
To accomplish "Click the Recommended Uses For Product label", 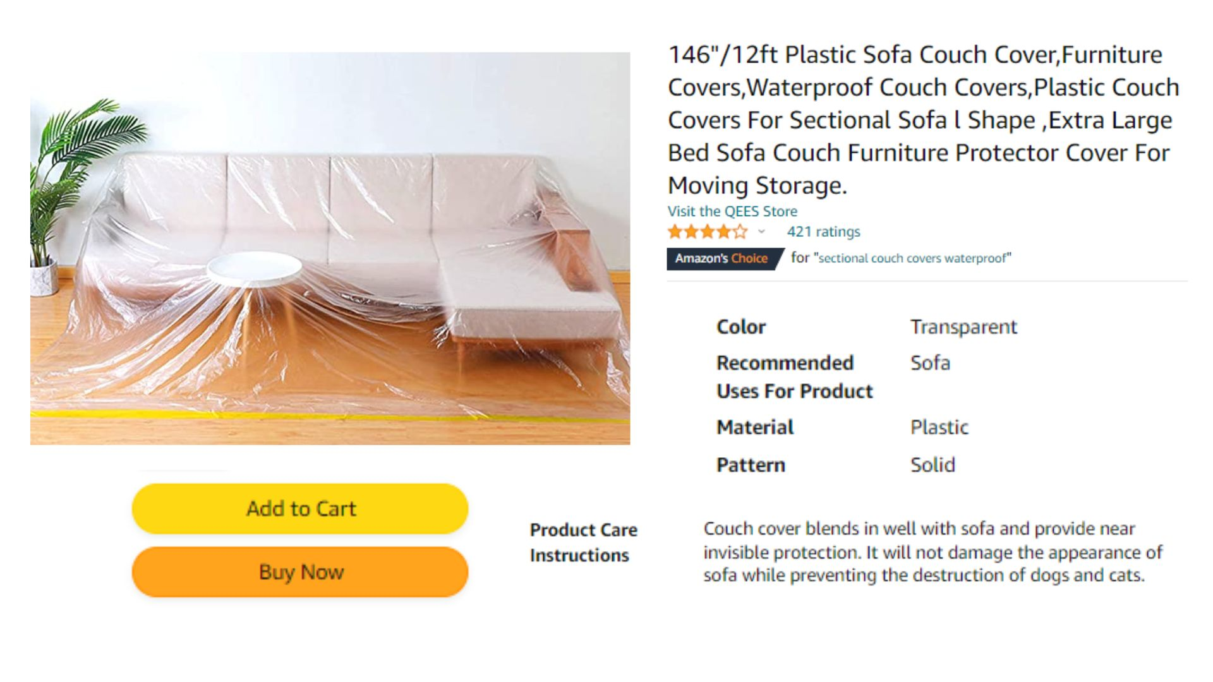I will click(794, 377).
